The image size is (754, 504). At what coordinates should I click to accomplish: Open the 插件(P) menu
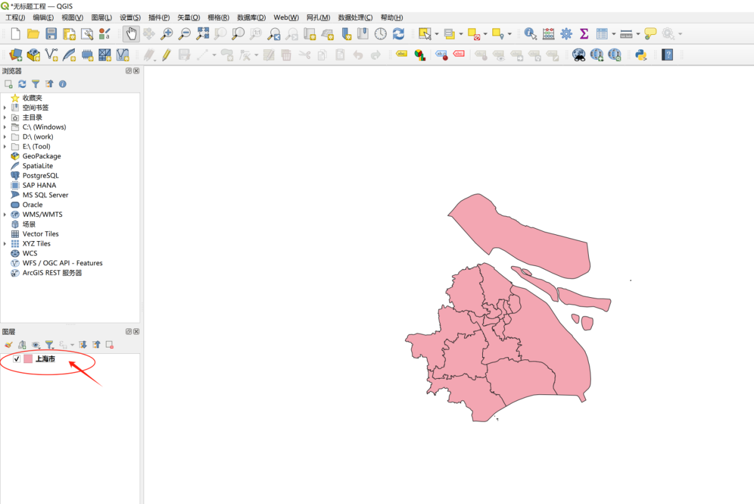pos(159,17)
